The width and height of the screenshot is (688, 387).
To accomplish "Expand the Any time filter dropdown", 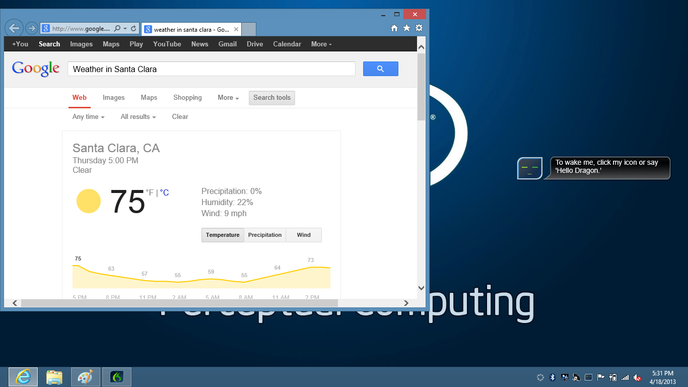I will 88,117.
